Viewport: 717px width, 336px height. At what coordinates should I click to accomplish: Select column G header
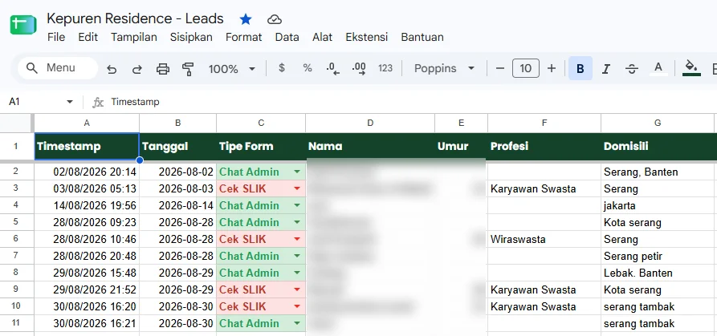(658, 123)
